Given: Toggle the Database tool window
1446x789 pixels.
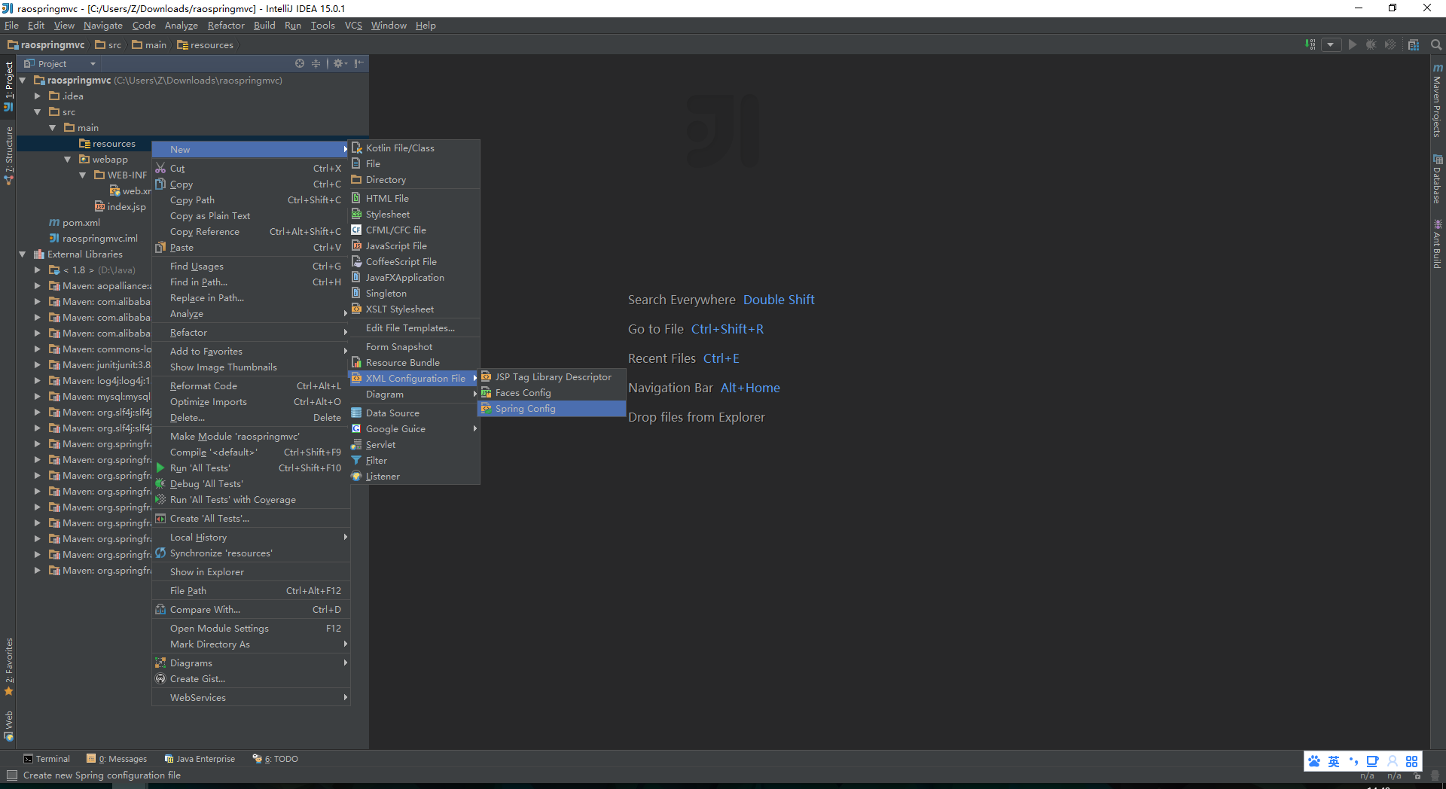Looking at the screenshot, I should [1438, 180].
